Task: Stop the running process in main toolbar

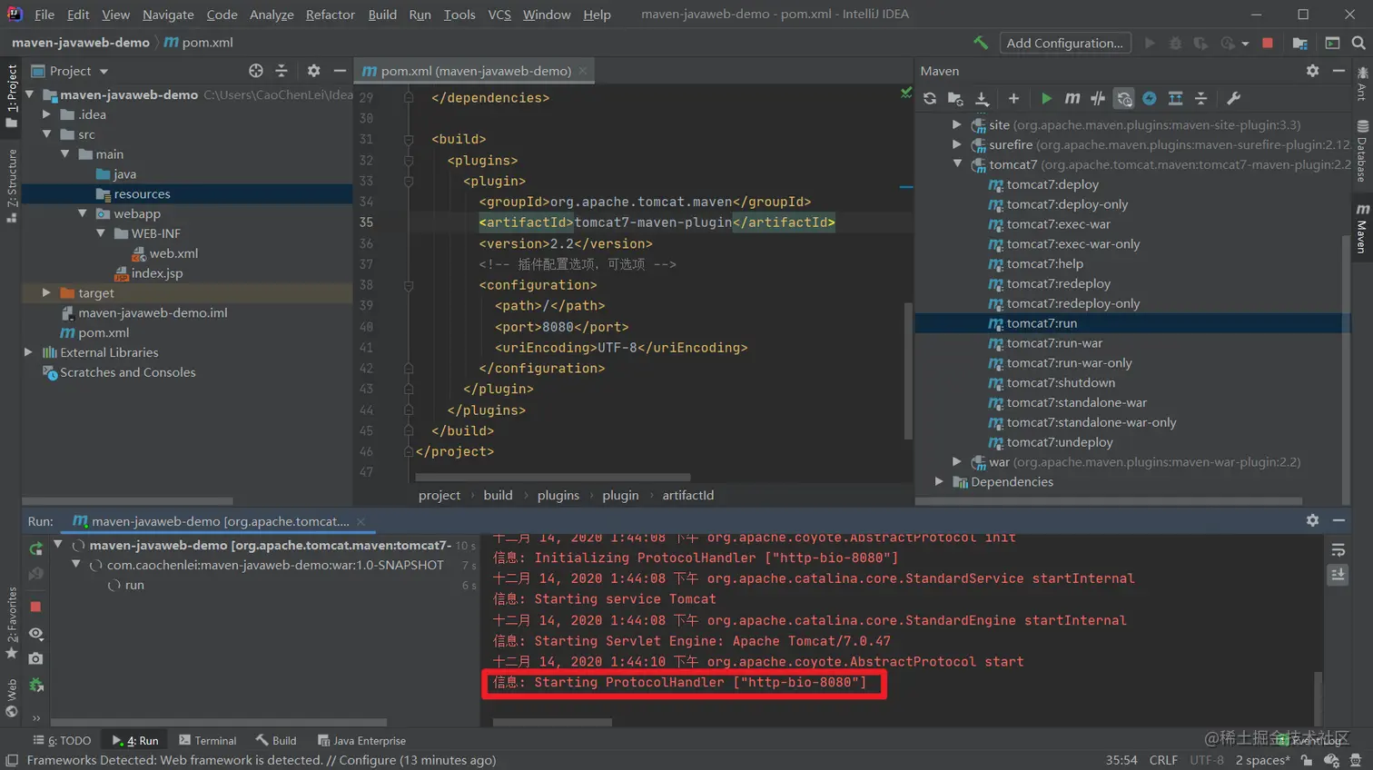Action: [1268, 43]
